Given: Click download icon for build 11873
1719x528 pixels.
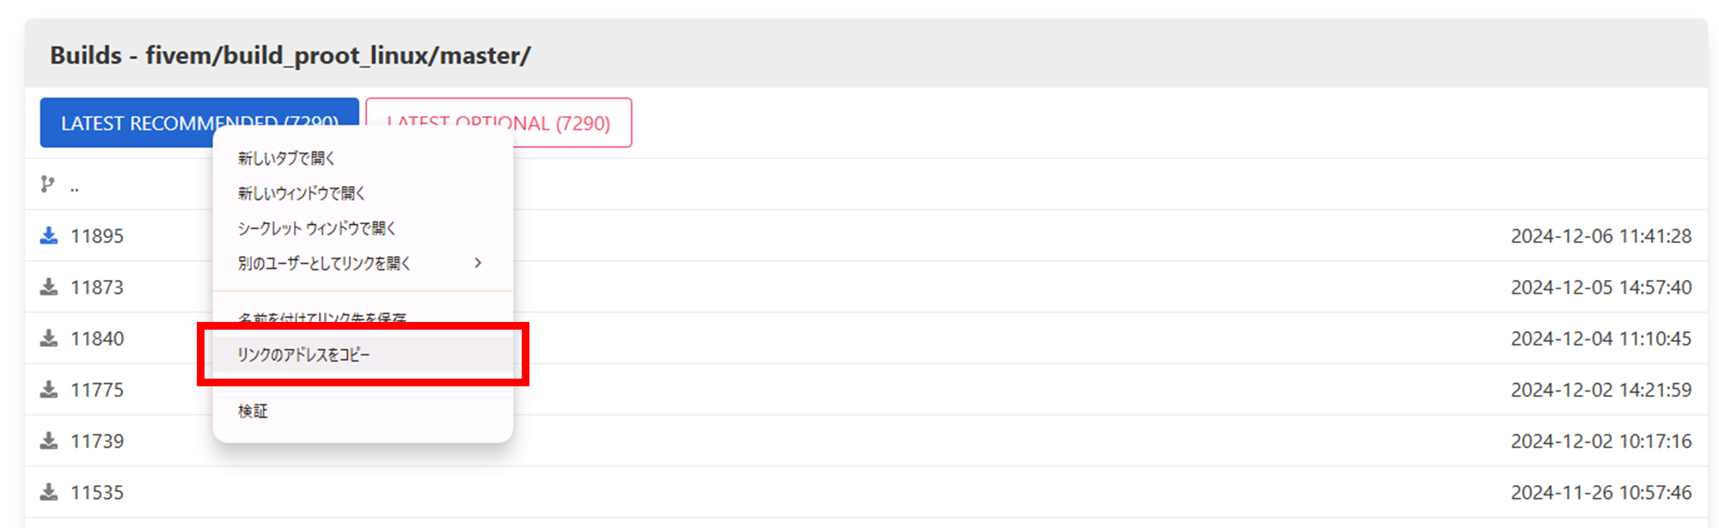Looking at the screenshot, I should pos(49,287).
